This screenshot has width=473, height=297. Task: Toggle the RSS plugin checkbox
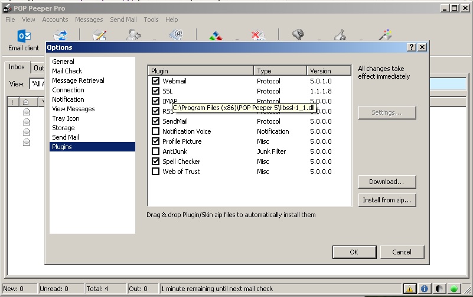(156, 111)
